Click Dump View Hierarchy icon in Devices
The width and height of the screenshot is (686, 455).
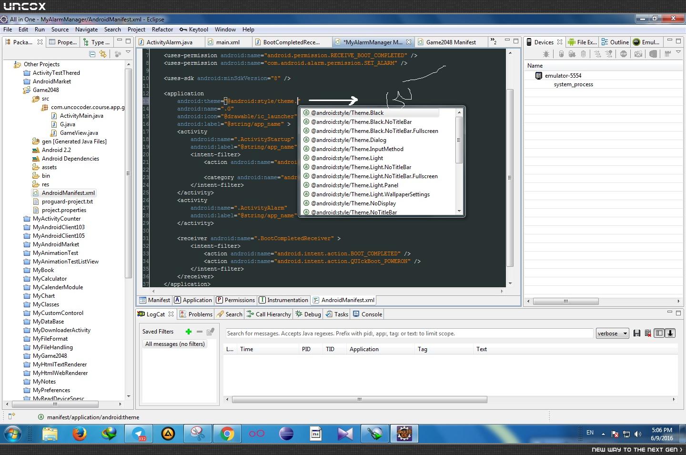tap(653, 54)
